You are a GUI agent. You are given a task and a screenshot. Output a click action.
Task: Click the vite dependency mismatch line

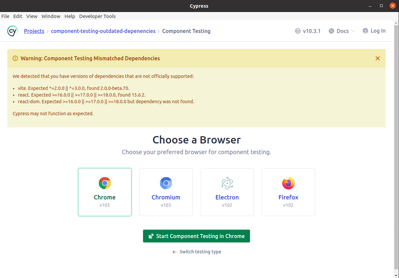tap(74, 88)
